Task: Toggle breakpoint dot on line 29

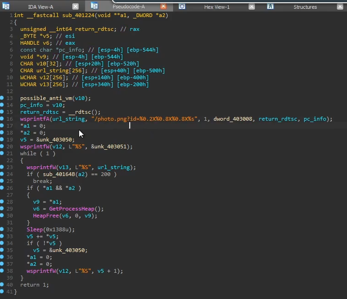Action: pos(2,208)
